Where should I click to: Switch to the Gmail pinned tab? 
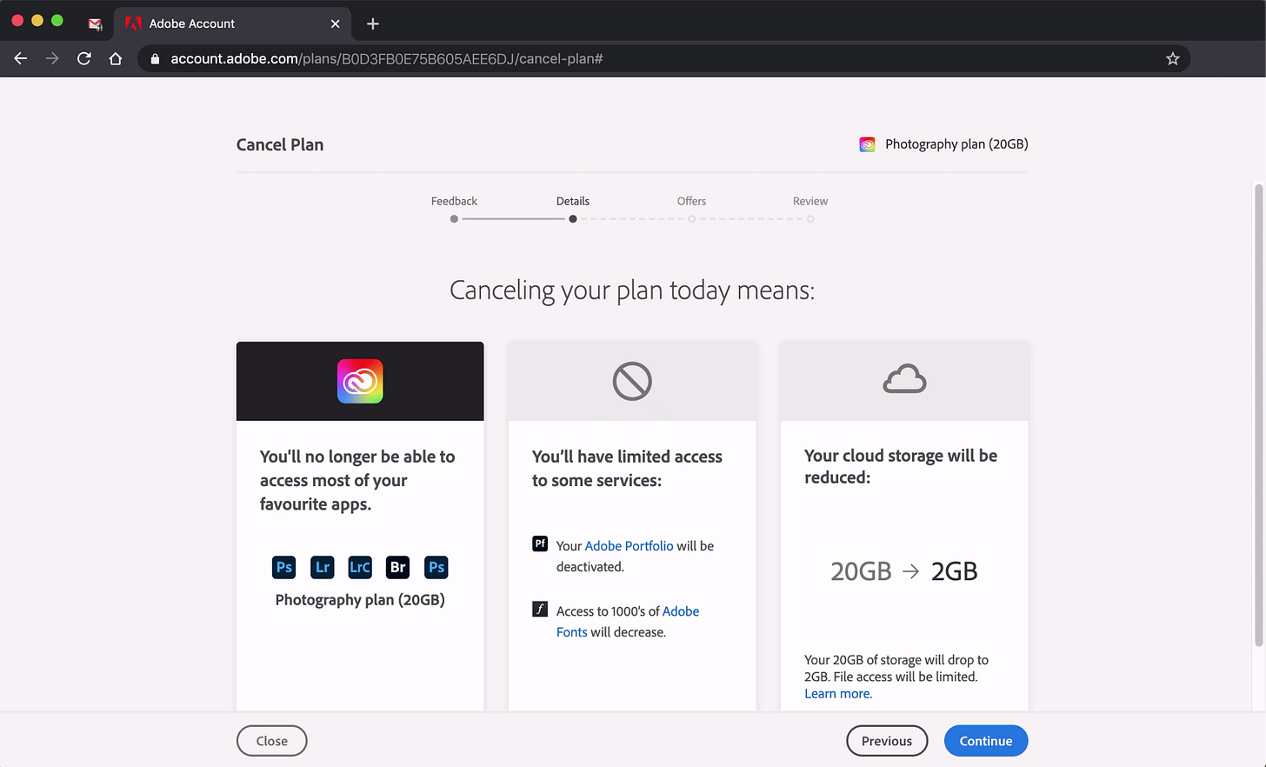click(x=96, y=23)
